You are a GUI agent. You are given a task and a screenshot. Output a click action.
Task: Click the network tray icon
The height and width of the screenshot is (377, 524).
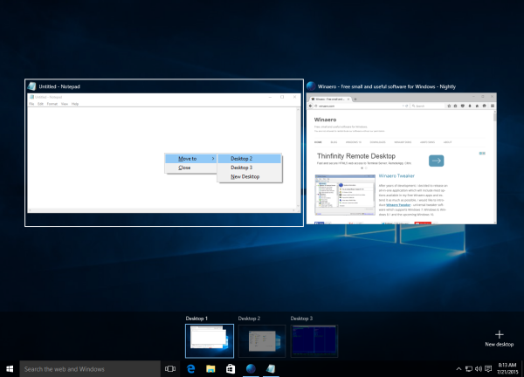click(x=469, y=368)
